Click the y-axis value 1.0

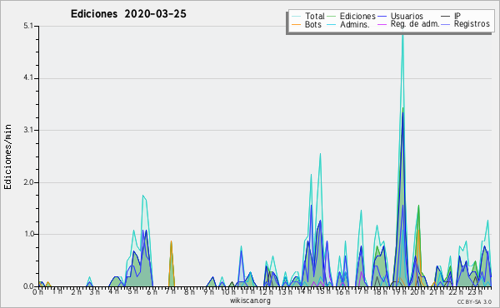[28, 234]
